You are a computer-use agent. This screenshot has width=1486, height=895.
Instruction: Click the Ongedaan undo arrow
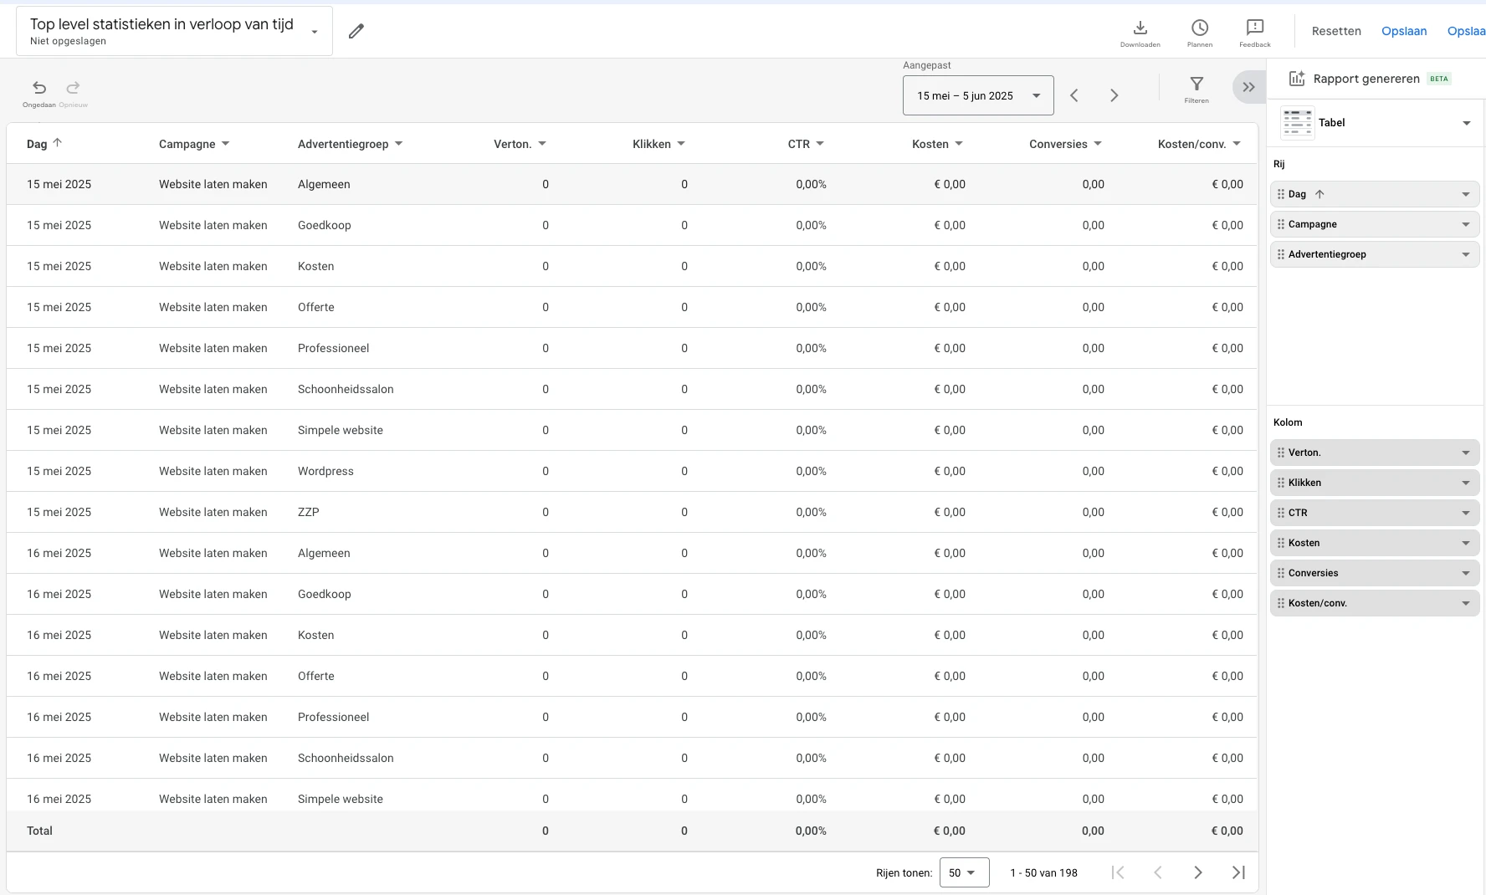click(x=39, y=88)
